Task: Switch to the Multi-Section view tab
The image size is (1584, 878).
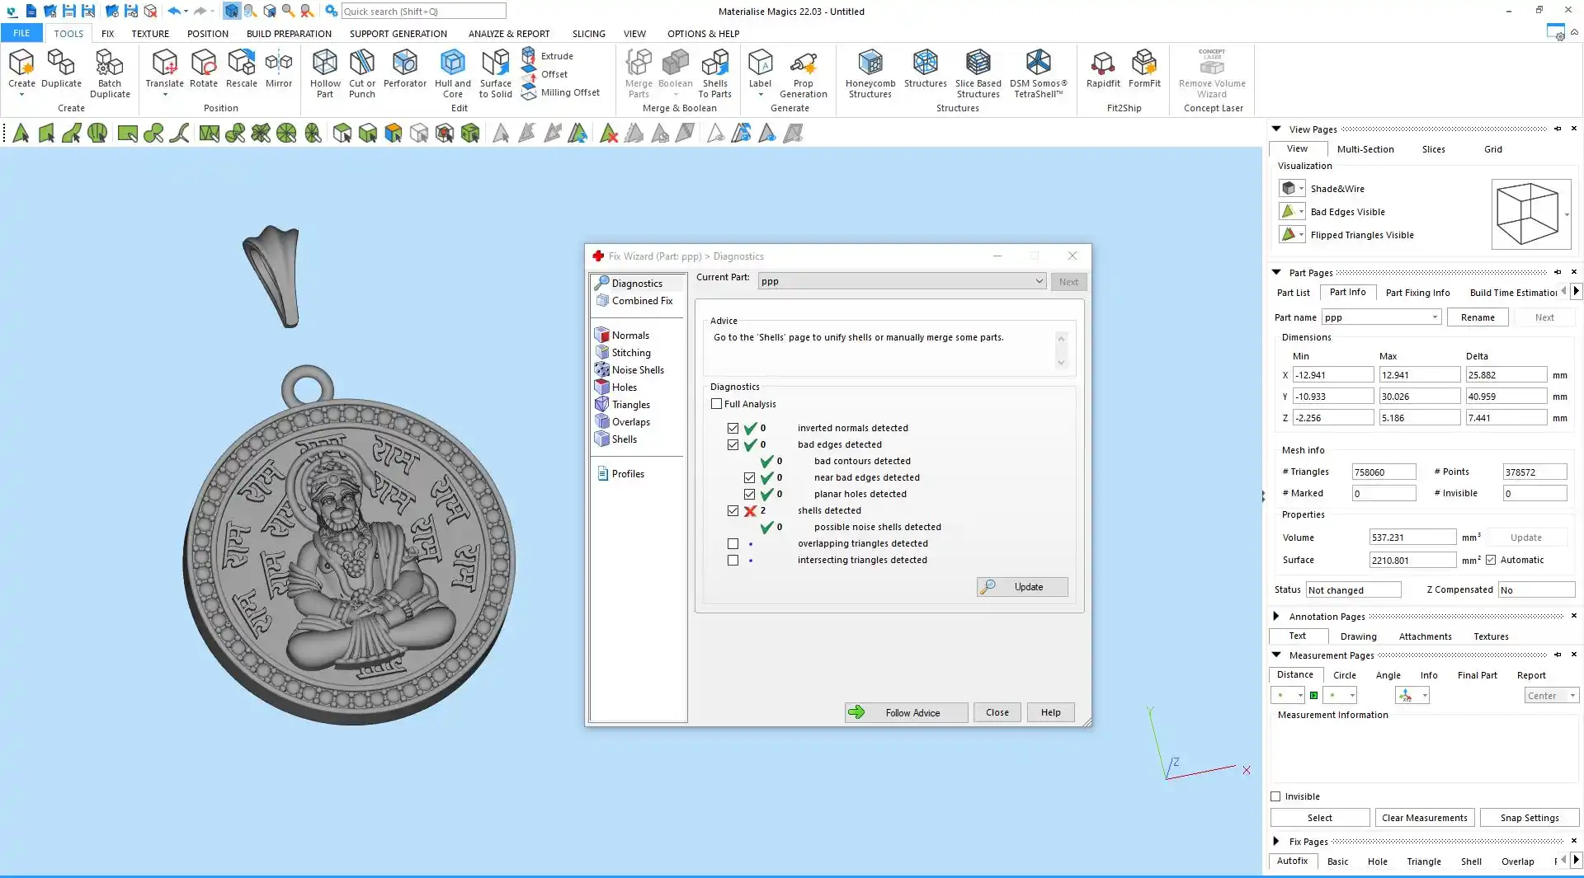Action: click(1365, 149)
